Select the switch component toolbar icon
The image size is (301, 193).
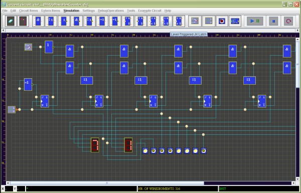[x=195, y=21]
